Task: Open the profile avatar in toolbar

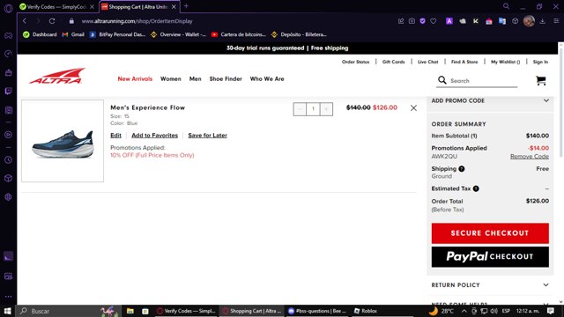Action: [x=529, y=21]
